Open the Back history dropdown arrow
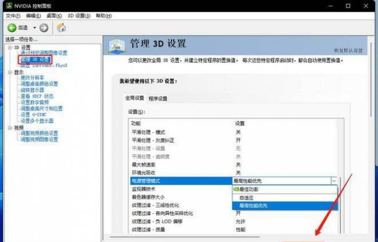The image size is (378, 242). pyautogui.click(x=34, y=28)
